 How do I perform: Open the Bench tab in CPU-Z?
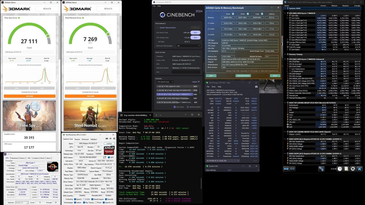point(43,158)
